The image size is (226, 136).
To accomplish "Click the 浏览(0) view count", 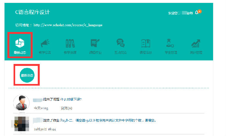I will pos(66,108).
